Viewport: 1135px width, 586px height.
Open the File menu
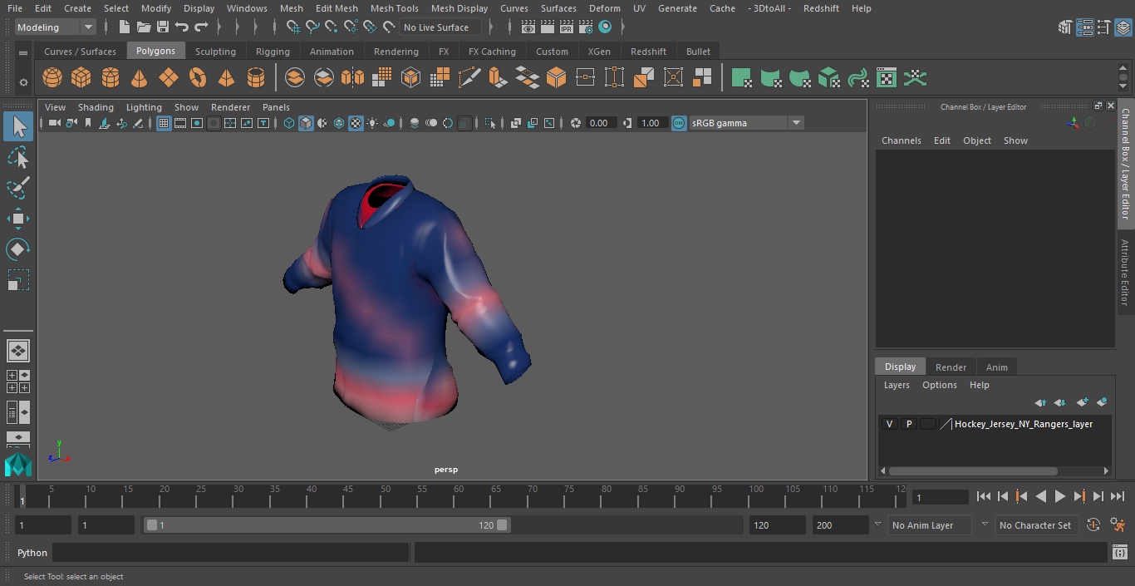(x=15, y=8)
